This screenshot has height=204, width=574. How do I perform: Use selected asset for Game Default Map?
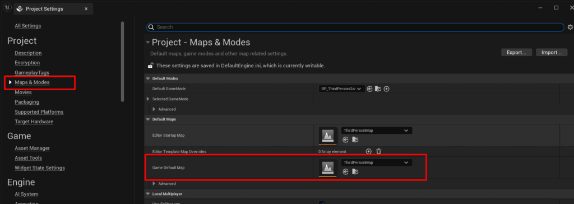point(345,171)
